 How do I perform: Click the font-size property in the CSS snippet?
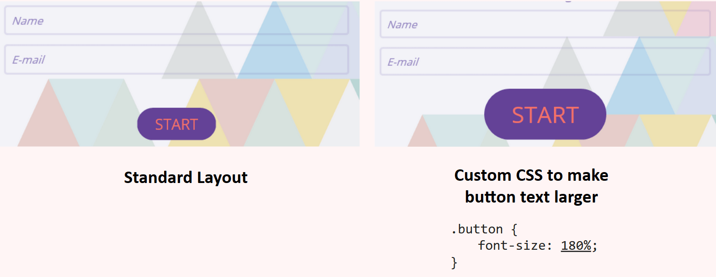click(512, 246)
